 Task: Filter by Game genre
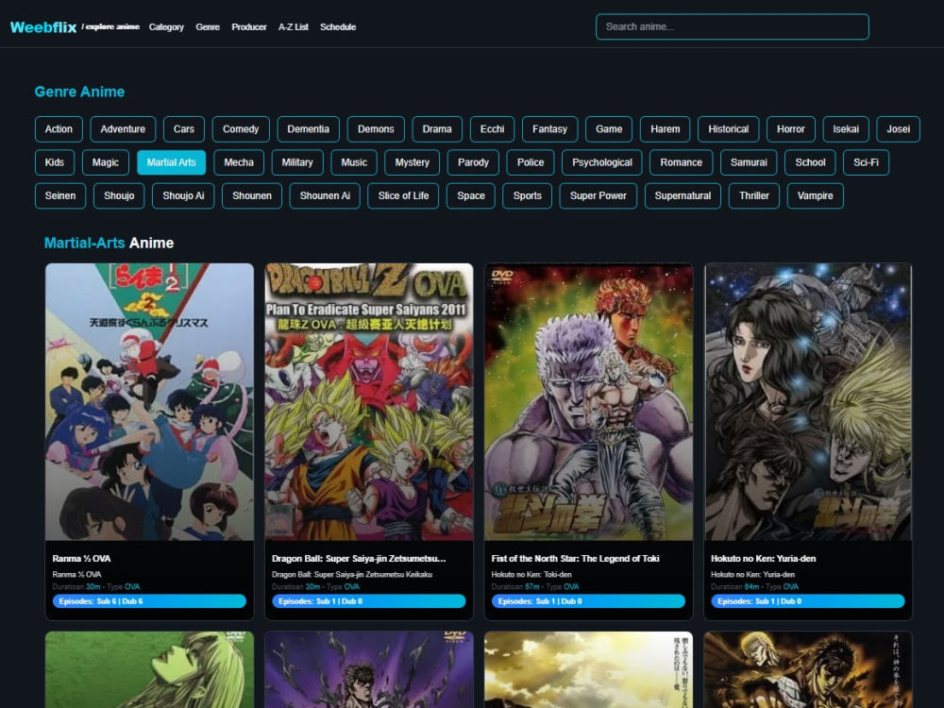tap(609, 128)
